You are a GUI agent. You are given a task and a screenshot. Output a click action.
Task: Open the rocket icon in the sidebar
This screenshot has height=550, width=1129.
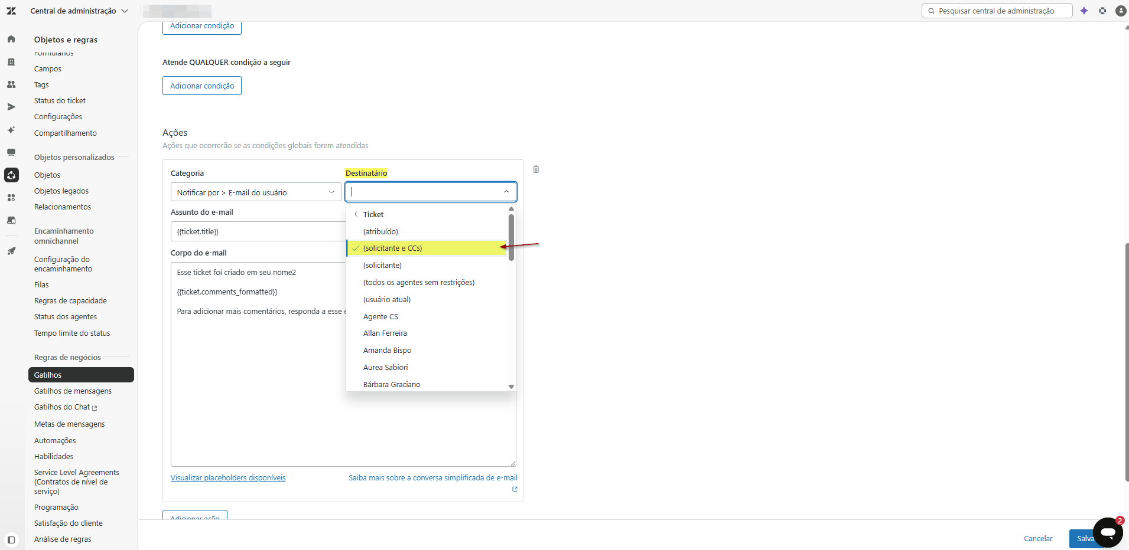11,251
